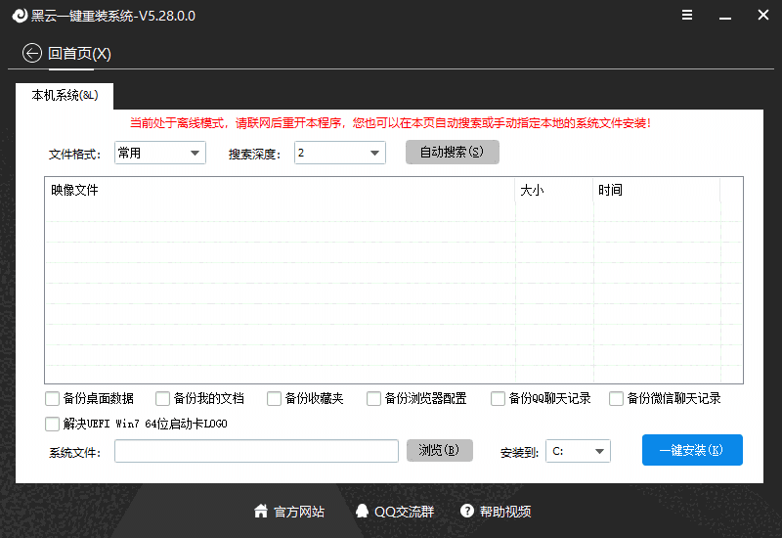Click the 时间 column header
This screenshot has height=538, width=782.
pyautogui.click(x=657, y=190)
